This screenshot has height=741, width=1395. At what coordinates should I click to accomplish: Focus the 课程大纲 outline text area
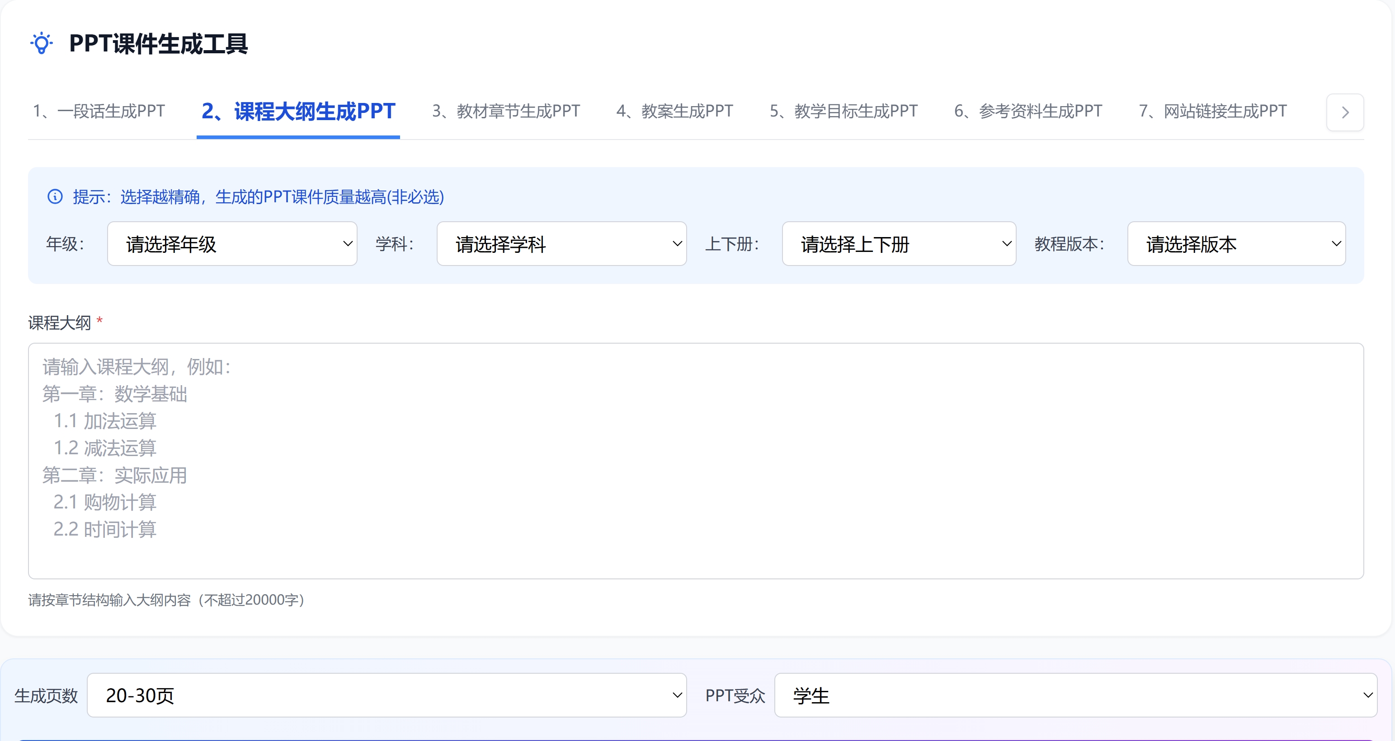pos(696,461)
